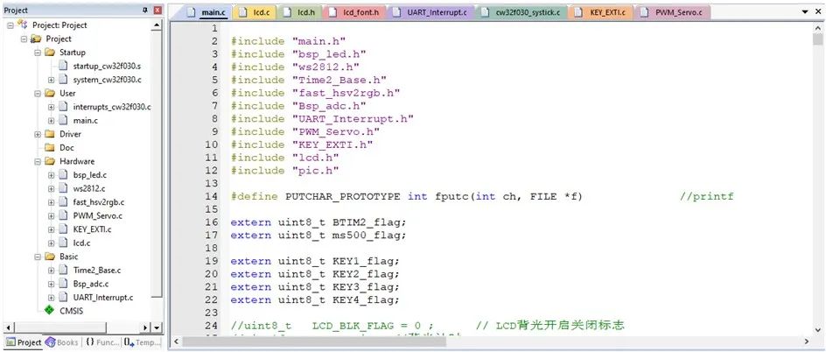Click the Driver folder icon

point(50,134)
